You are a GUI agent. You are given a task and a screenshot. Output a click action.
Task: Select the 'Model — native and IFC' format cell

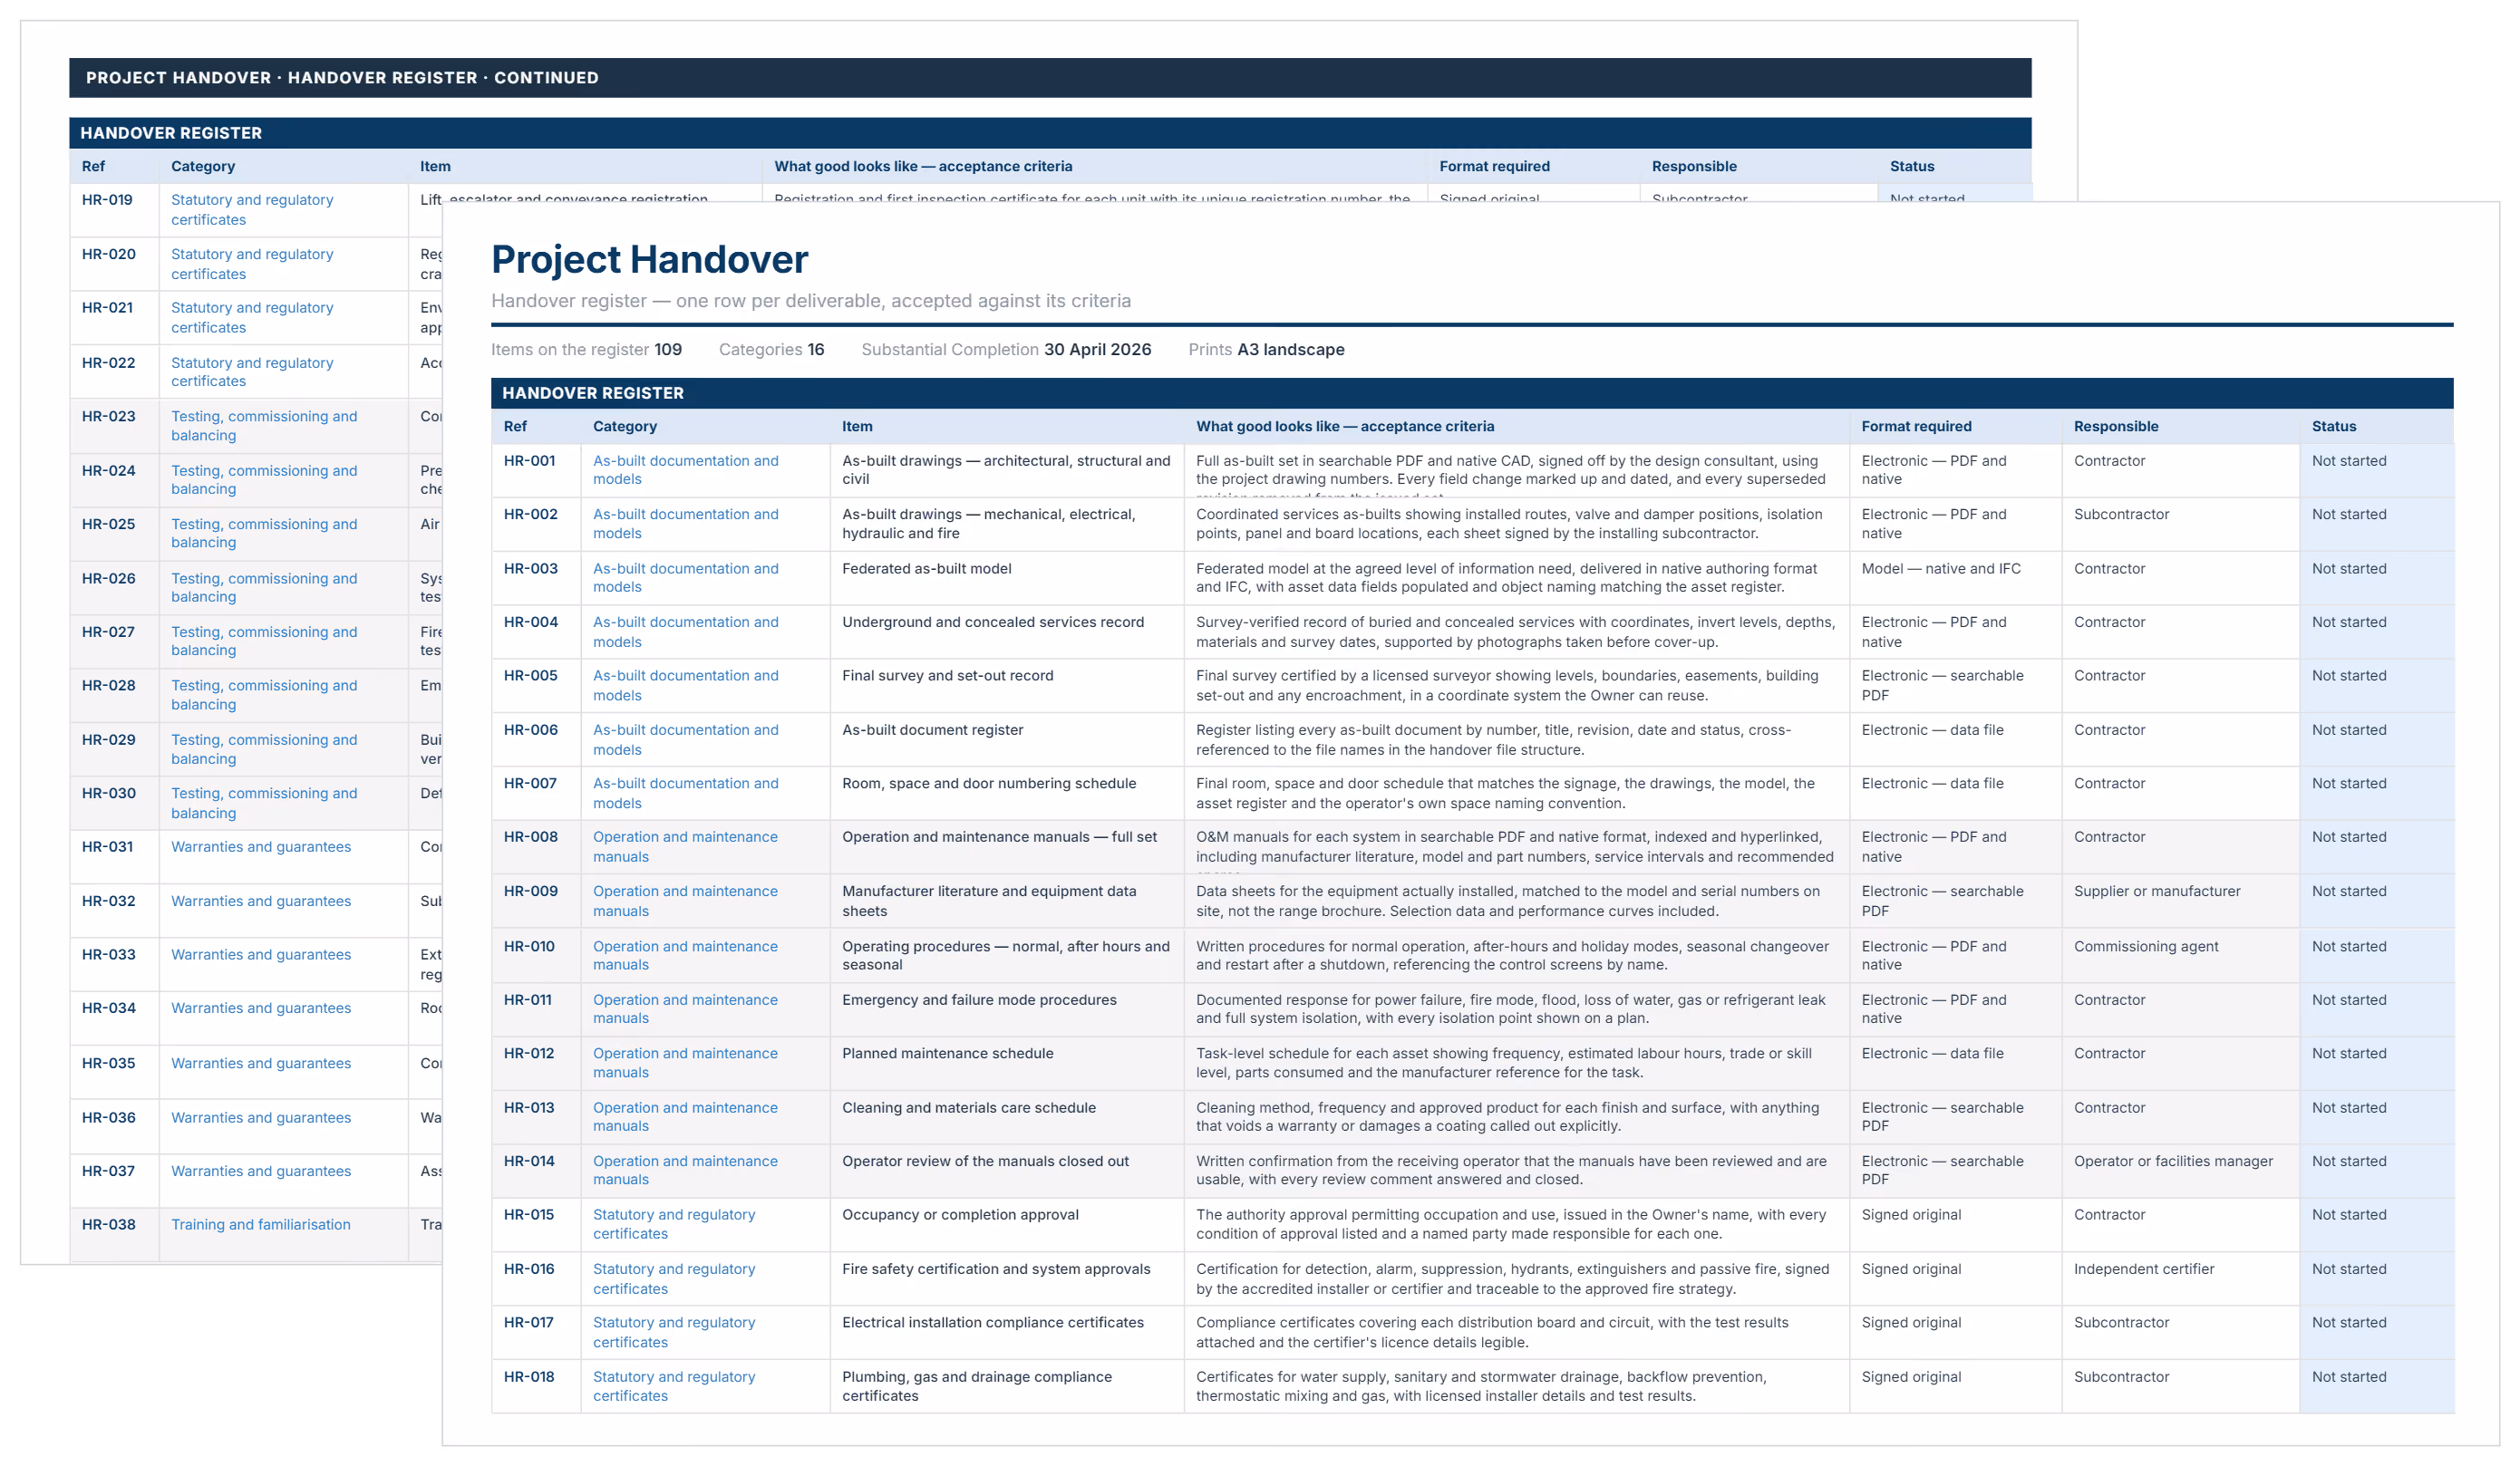pos(1955,579)
